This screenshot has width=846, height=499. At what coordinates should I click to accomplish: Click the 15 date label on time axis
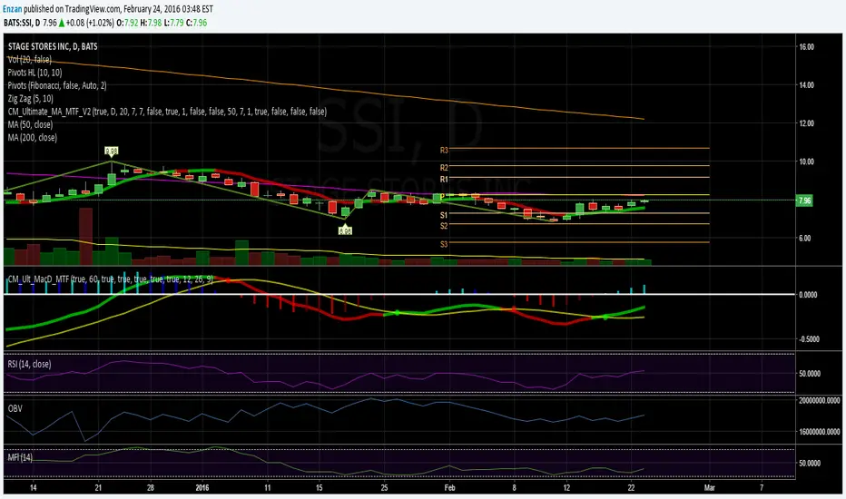pos(320,488)
